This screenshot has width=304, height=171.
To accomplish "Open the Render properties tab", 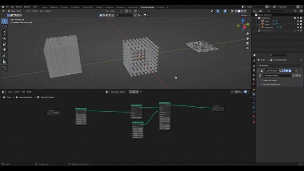I will point(254,66).
